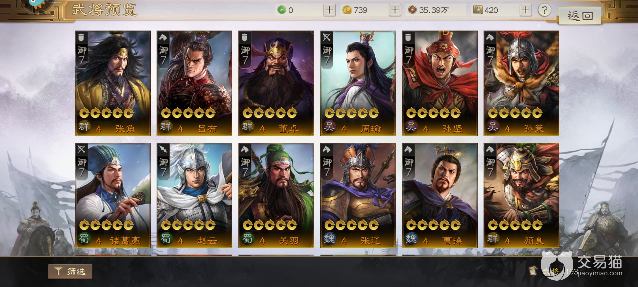Select the 董卓 general card
Screen dimensions: 638x287
pyautogui.click(x=276, y=83)
